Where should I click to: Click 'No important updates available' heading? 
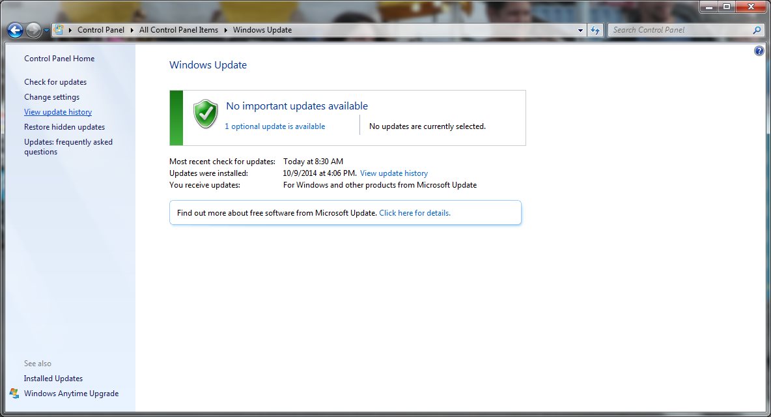click(x=297, y=106)
